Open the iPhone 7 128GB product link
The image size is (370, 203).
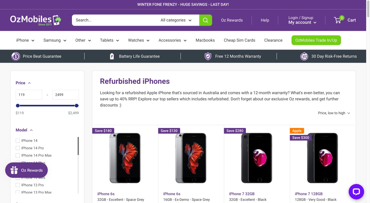[309, 194]
